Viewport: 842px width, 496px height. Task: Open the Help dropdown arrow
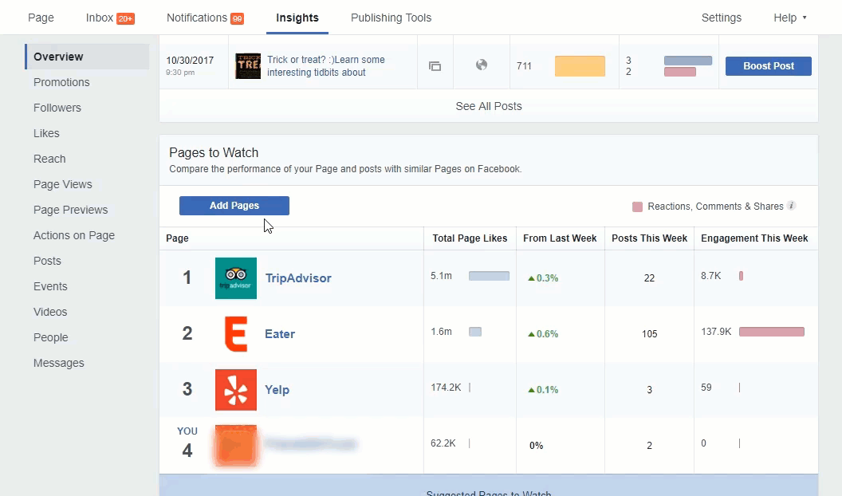804,18
